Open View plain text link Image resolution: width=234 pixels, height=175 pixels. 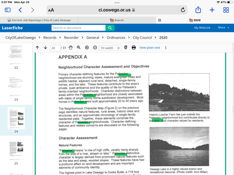[x=150, y=48]
